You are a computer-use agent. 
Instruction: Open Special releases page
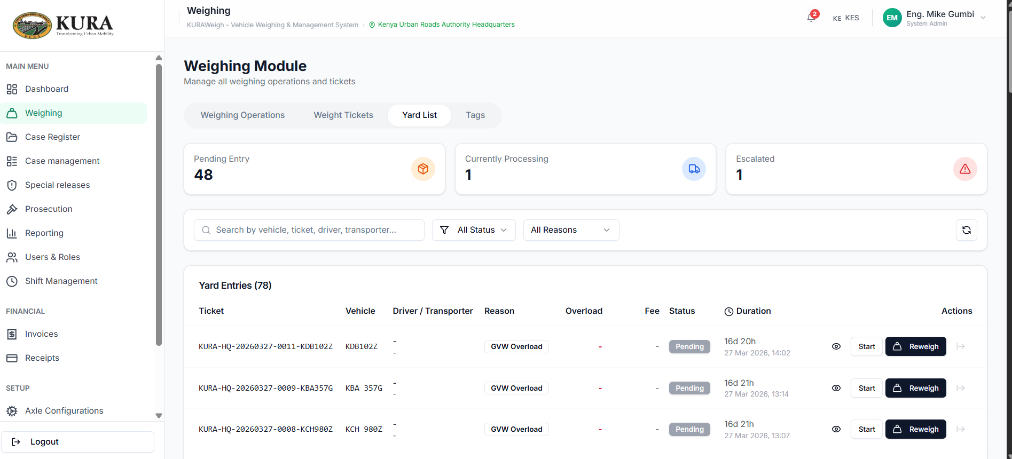(74, 185)
